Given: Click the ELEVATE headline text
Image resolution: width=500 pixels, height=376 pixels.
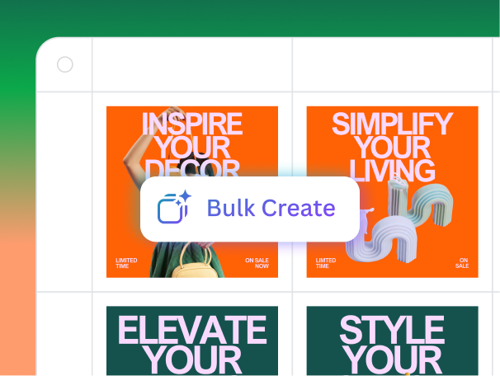Looking at the screenshot, I should (x=192, y=330).
